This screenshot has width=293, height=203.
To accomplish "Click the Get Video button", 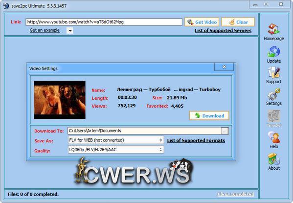I will (x=202, y=22).
